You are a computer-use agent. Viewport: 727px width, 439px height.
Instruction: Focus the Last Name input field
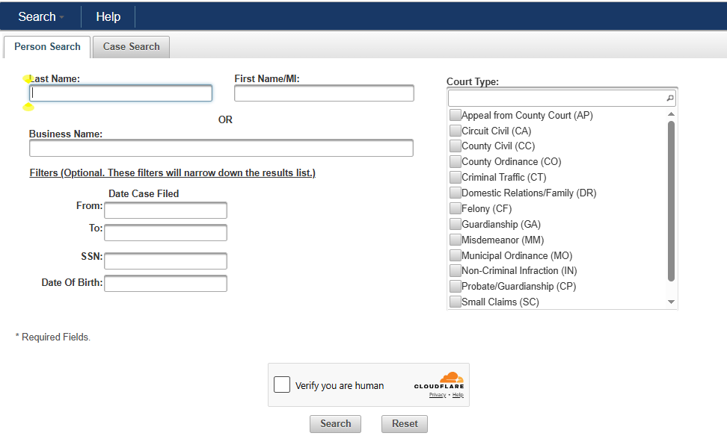pos(120,93)
